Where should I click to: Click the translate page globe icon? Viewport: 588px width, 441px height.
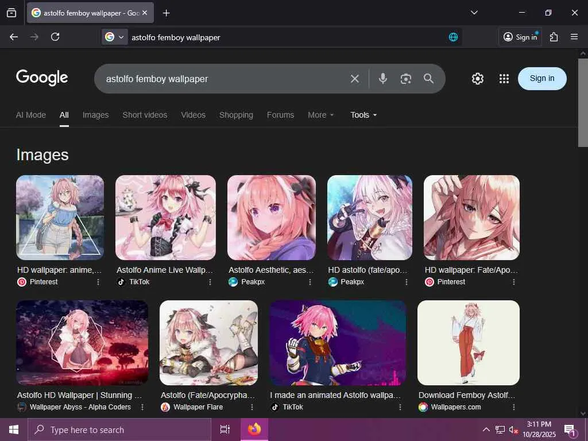[x=453, y=37]
